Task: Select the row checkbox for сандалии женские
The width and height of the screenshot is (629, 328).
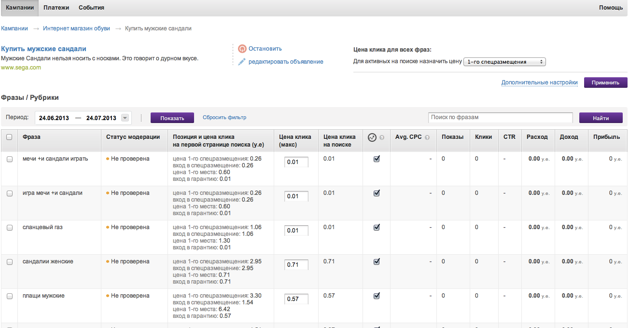Action: (x=9, y=261)
